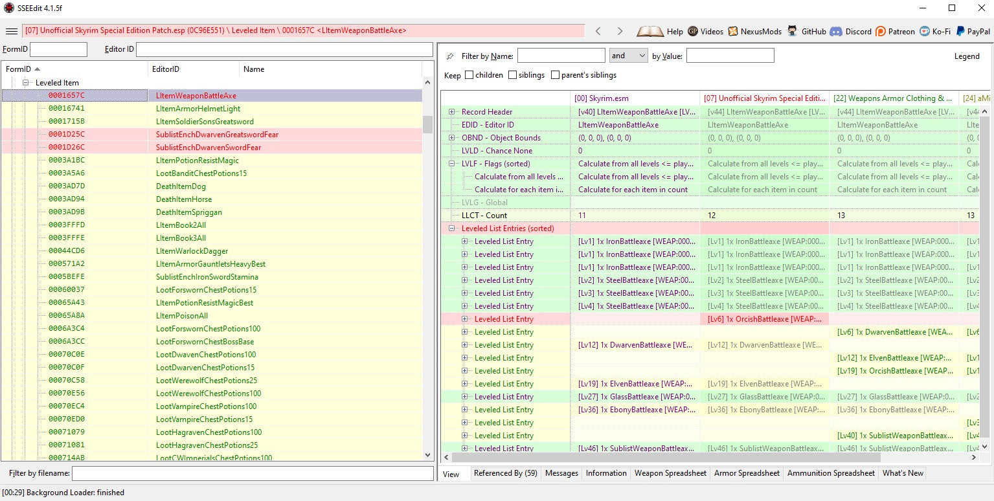Collapse the Leveled Item tree node
994x501 pixels.
coord(27,83)
